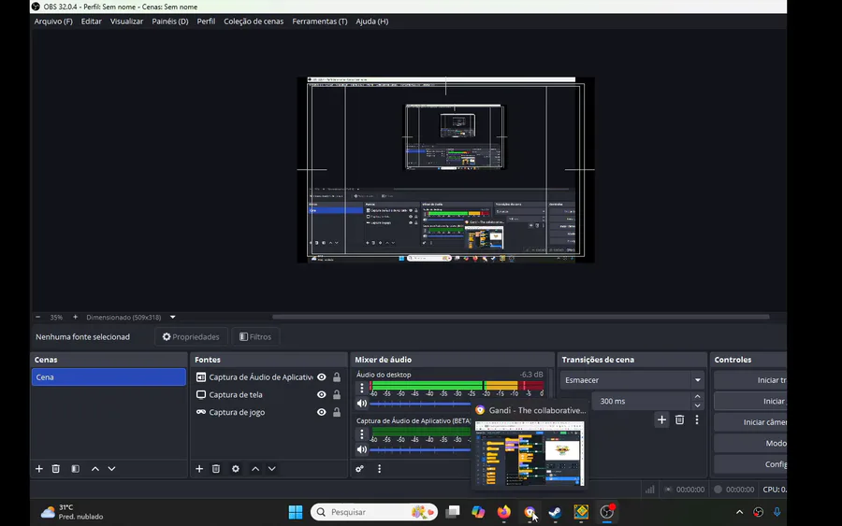Delete selected source with trash icon
842x526 pixels.
(216, 469)
